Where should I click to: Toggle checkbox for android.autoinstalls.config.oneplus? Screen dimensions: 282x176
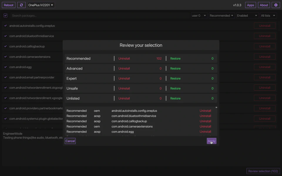coord(5,26)
